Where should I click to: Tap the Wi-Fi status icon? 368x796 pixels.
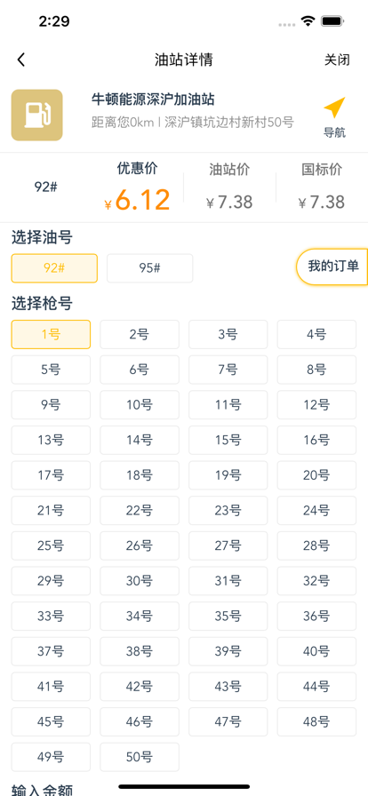(x=308, y=21)
